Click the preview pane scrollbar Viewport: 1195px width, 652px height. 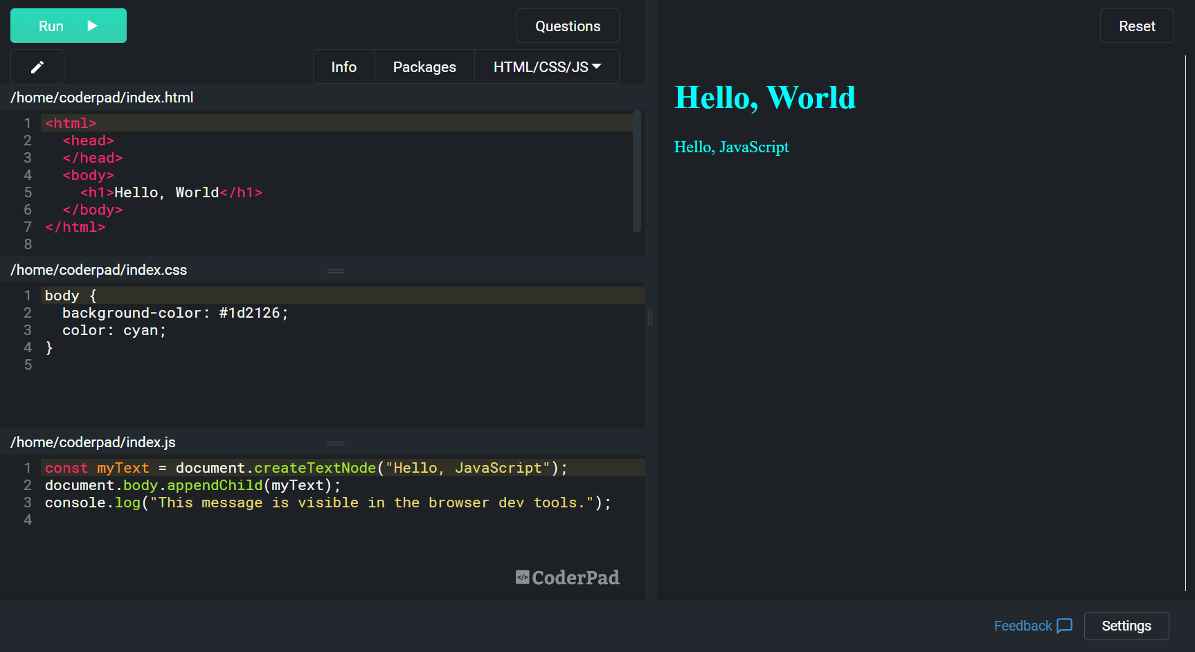pyautogui.click(x=1185, y=323)
